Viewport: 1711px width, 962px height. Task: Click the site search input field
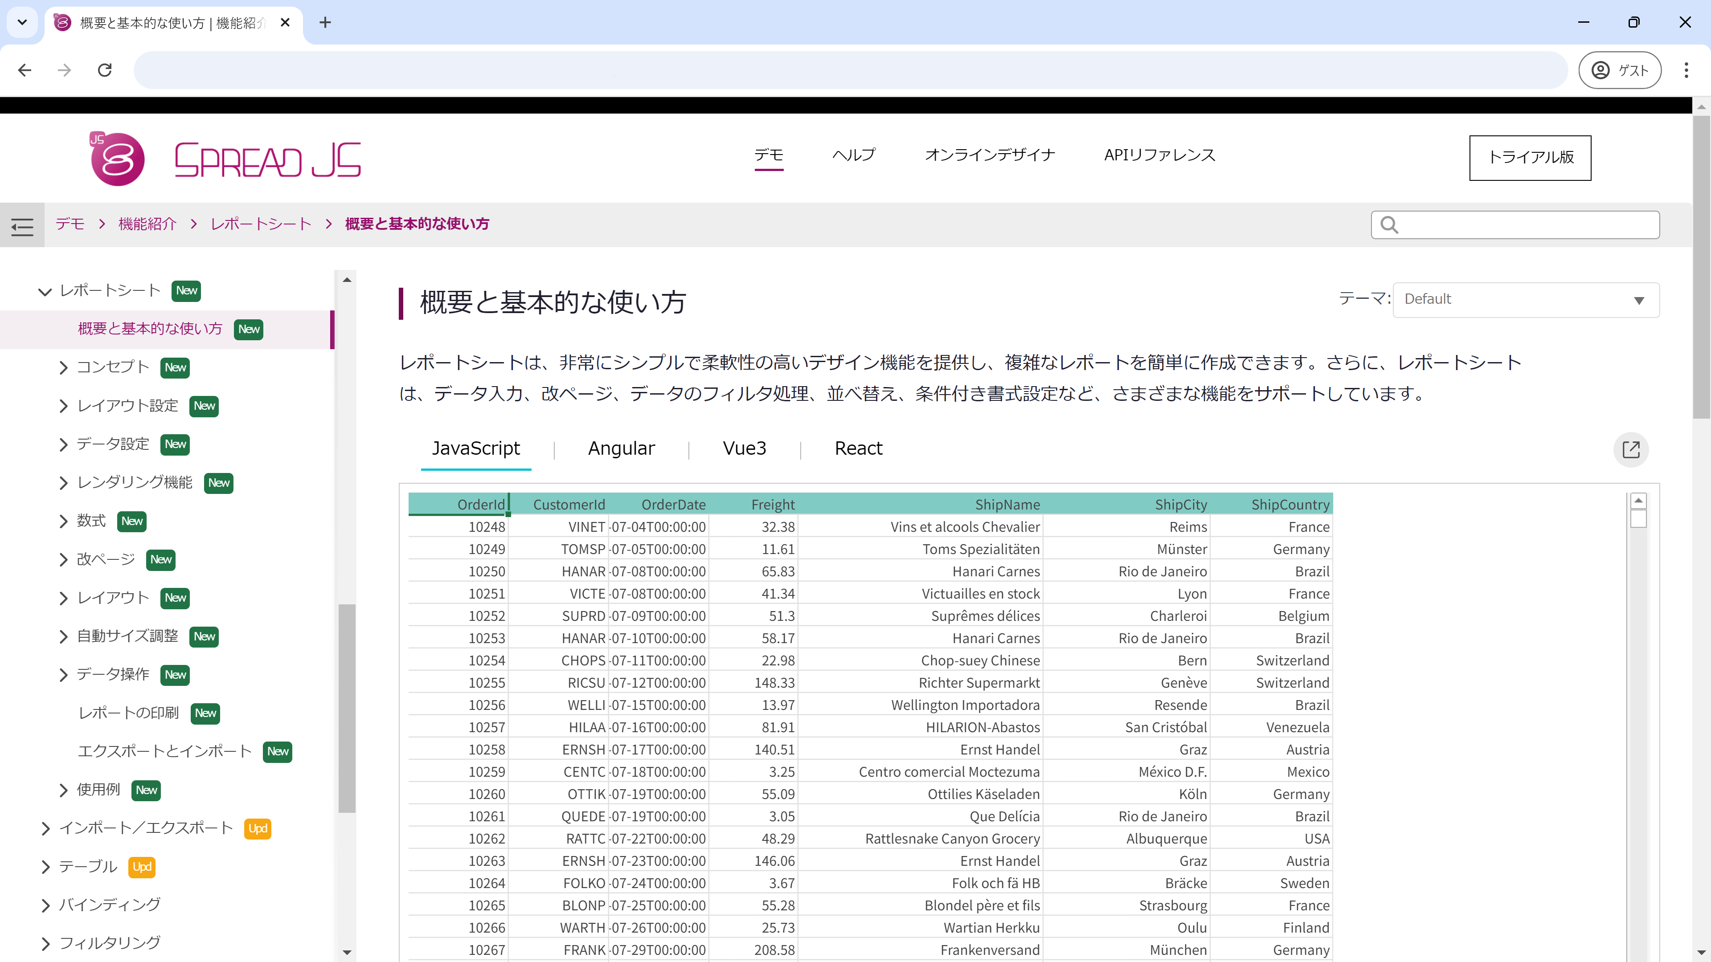[x=1515, y=225]
